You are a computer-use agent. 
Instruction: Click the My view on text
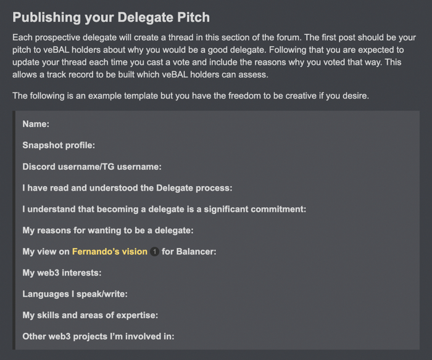tap(46, 252)
